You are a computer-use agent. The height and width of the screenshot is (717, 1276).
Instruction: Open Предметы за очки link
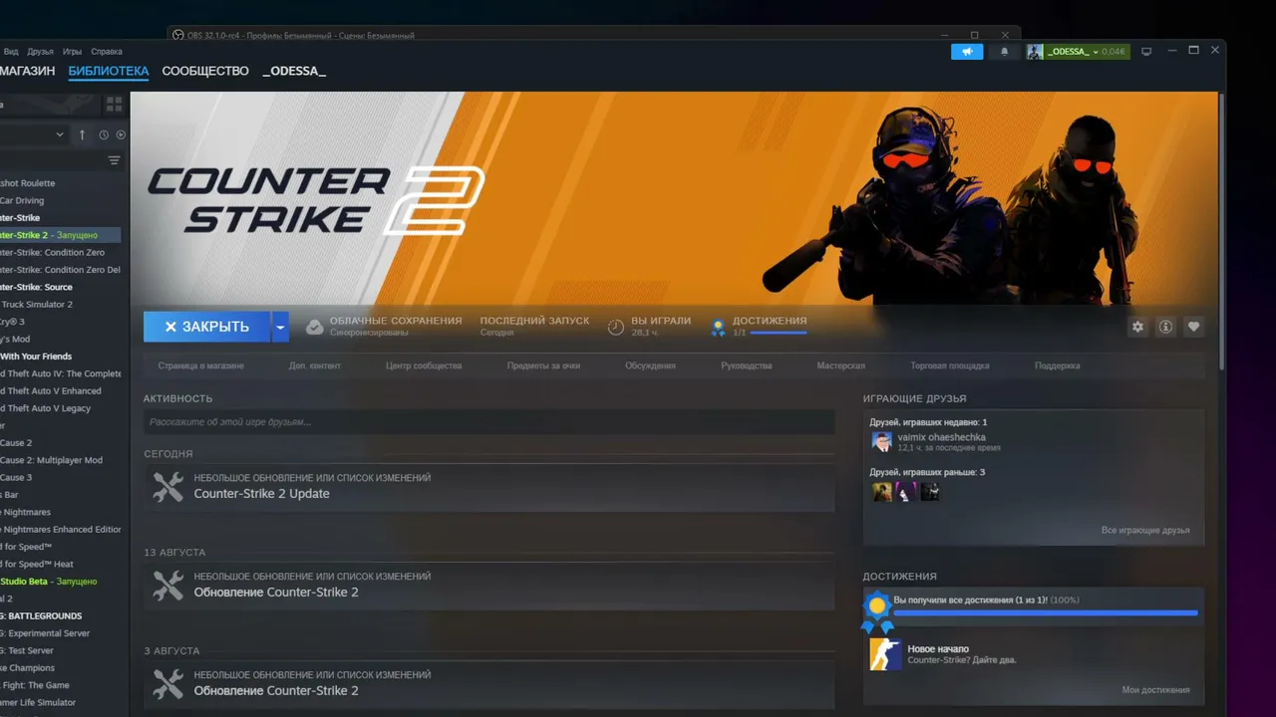coord(543,366)
